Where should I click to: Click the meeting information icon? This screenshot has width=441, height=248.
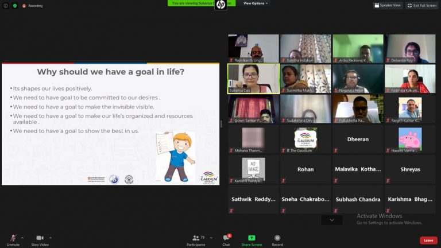pyautogui.click(x=6, y=6)
